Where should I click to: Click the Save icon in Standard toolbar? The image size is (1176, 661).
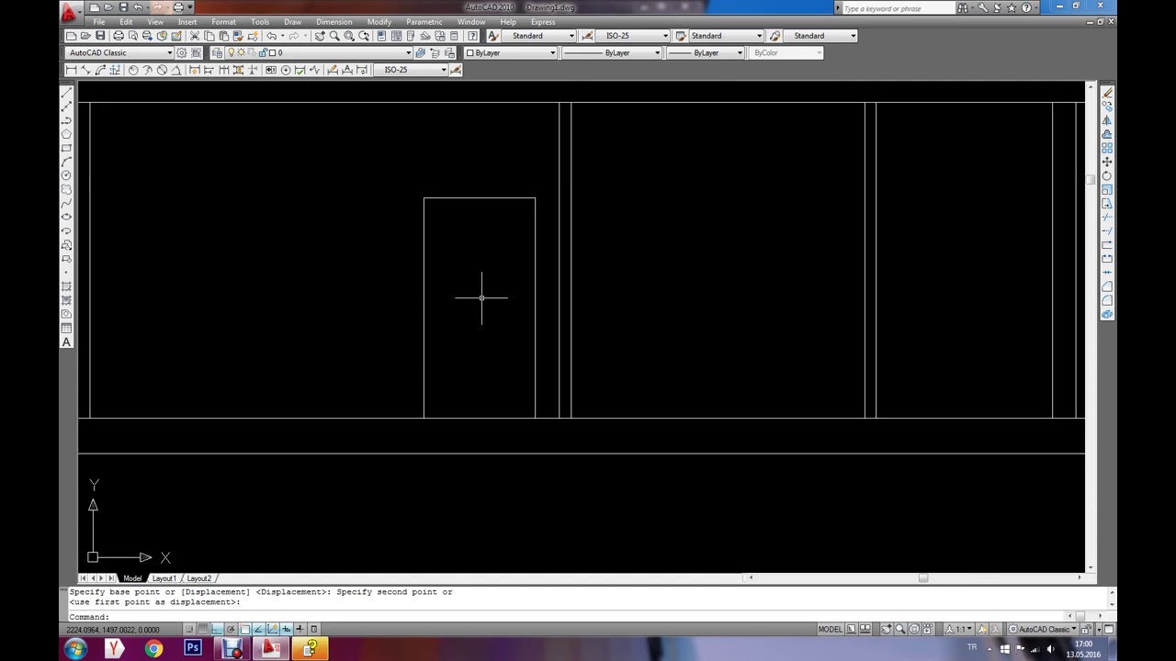tap(101, 36)
